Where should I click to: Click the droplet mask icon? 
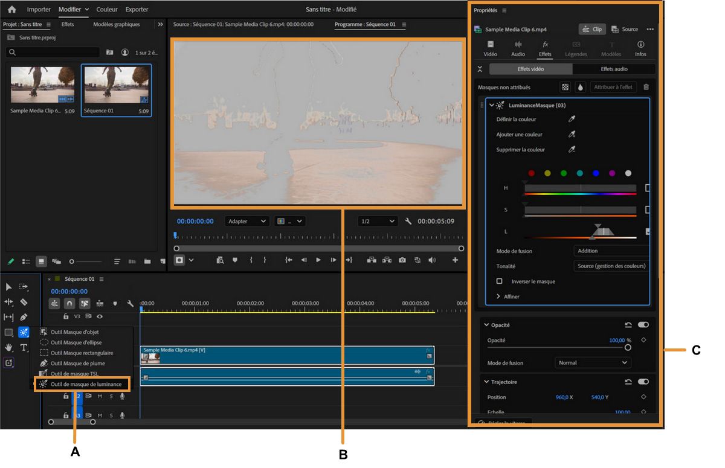pyautogui.click(x=580, y=87)
